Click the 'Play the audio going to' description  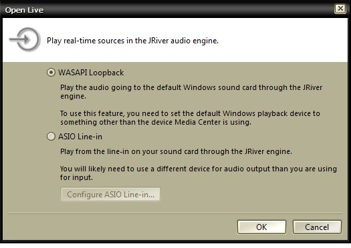191,92
